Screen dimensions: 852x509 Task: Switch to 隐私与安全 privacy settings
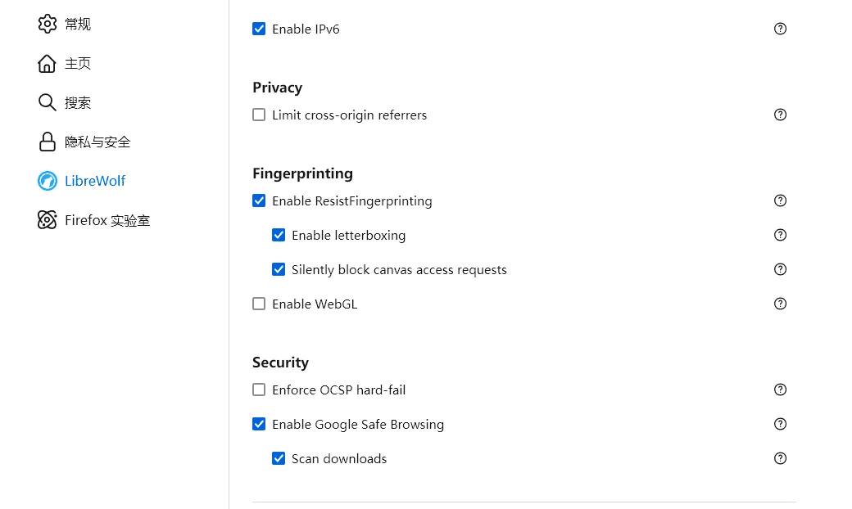(x=84, y=142)
